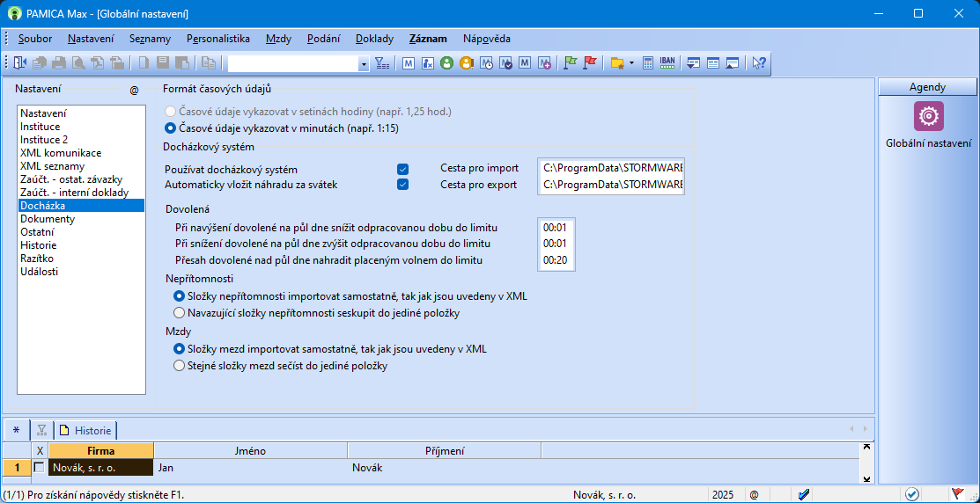Click the Cesta pro export path field
Screen dimensions: 980x503
[x=611, y=185]
